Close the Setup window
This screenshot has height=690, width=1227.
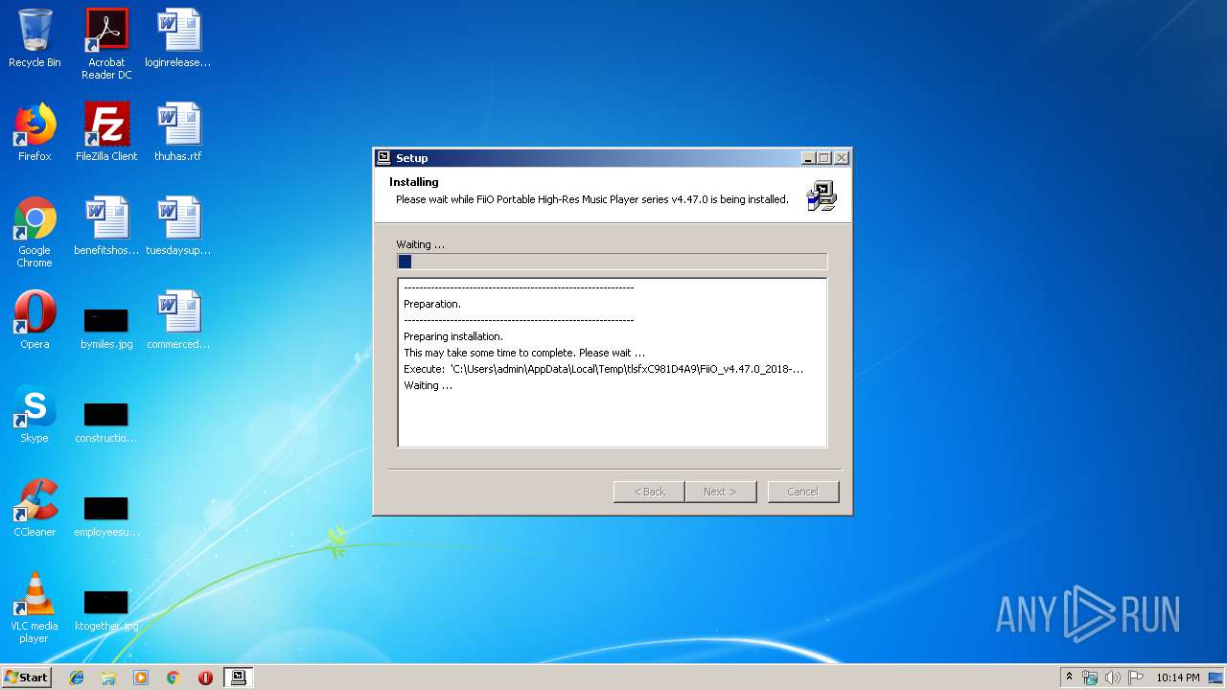point(842,158)
